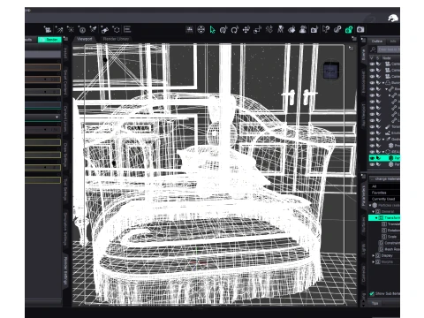Screen dimensions: 424x318
Task: Choose the Region Navigator person icon
Action: click(x=303, y=30)
